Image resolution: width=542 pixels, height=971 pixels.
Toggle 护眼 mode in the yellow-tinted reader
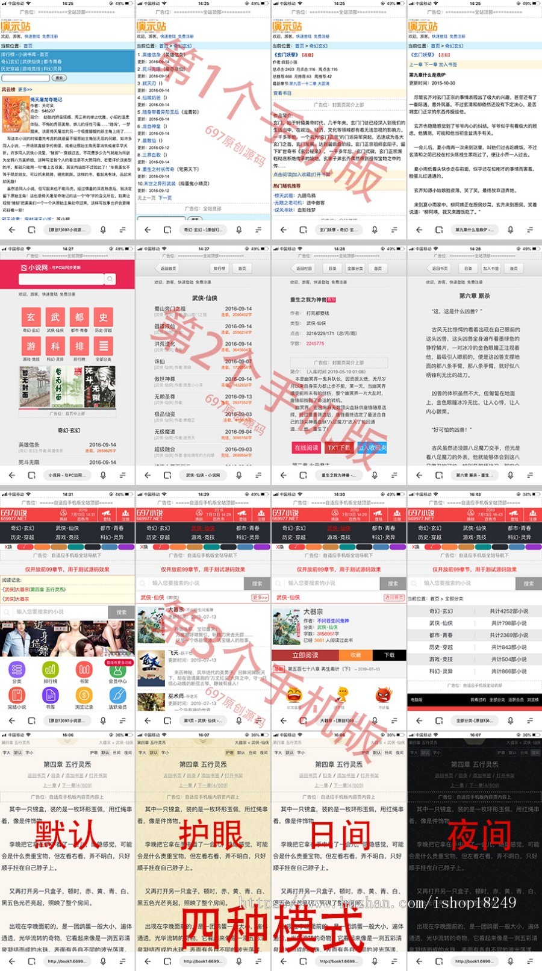point(229,752)
